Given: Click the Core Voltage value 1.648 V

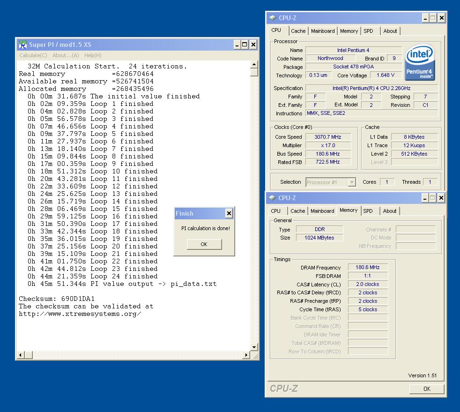Looking at the screenshot, I should 386,75.
